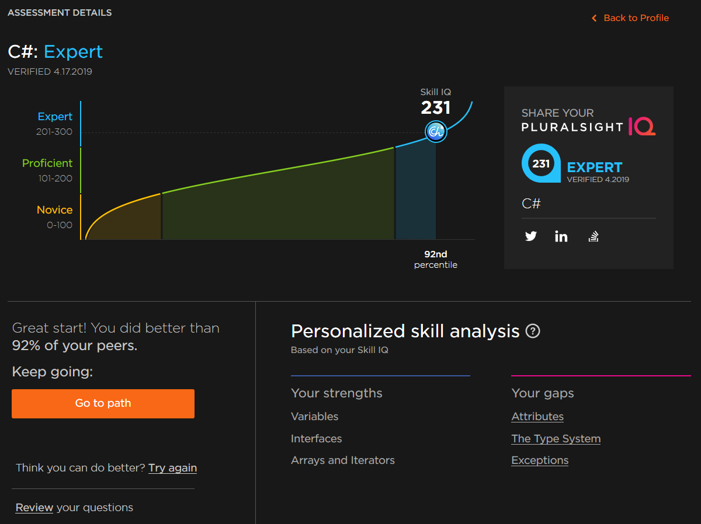Viewport: 701px width, 524px height.
Task: Click the Proficient level label
Action: [x=47, y=163]
